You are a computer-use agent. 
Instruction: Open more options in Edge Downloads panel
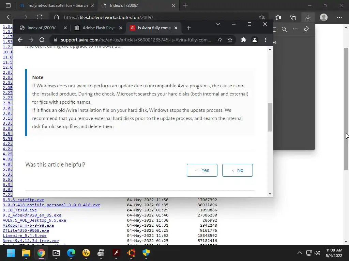tap(295, 29)
